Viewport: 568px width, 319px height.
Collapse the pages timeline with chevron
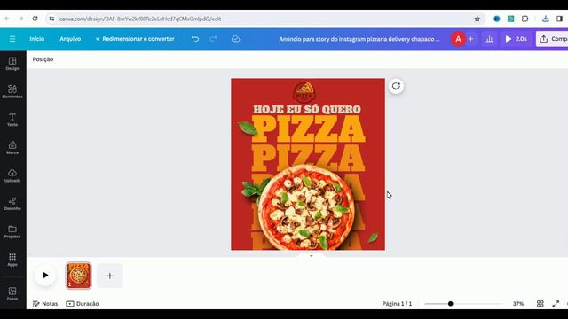pyautogui.click(x=312, y=256)
